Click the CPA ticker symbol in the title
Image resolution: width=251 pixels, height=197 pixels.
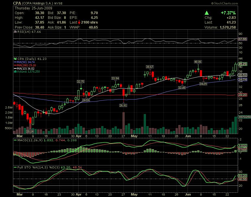click(17, 3)
